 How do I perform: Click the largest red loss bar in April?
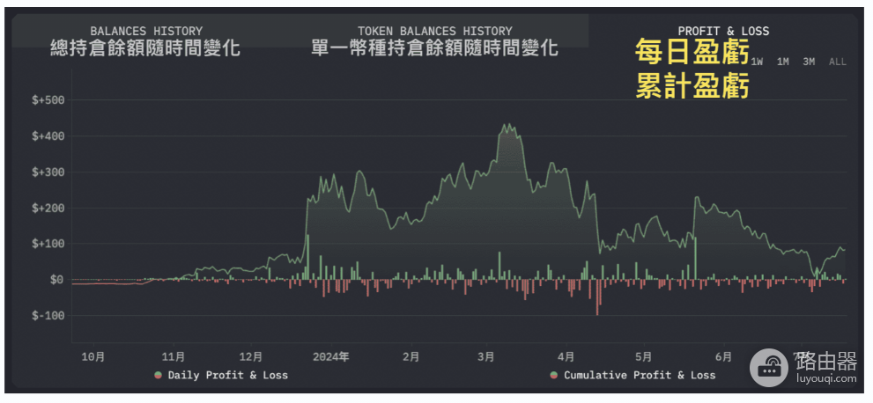pyautogui.click(x=597, y=297)
